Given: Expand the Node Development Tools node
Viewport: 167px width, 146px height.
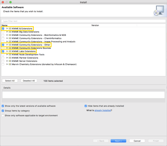Looking at the screenshot, I should [7, 54].
